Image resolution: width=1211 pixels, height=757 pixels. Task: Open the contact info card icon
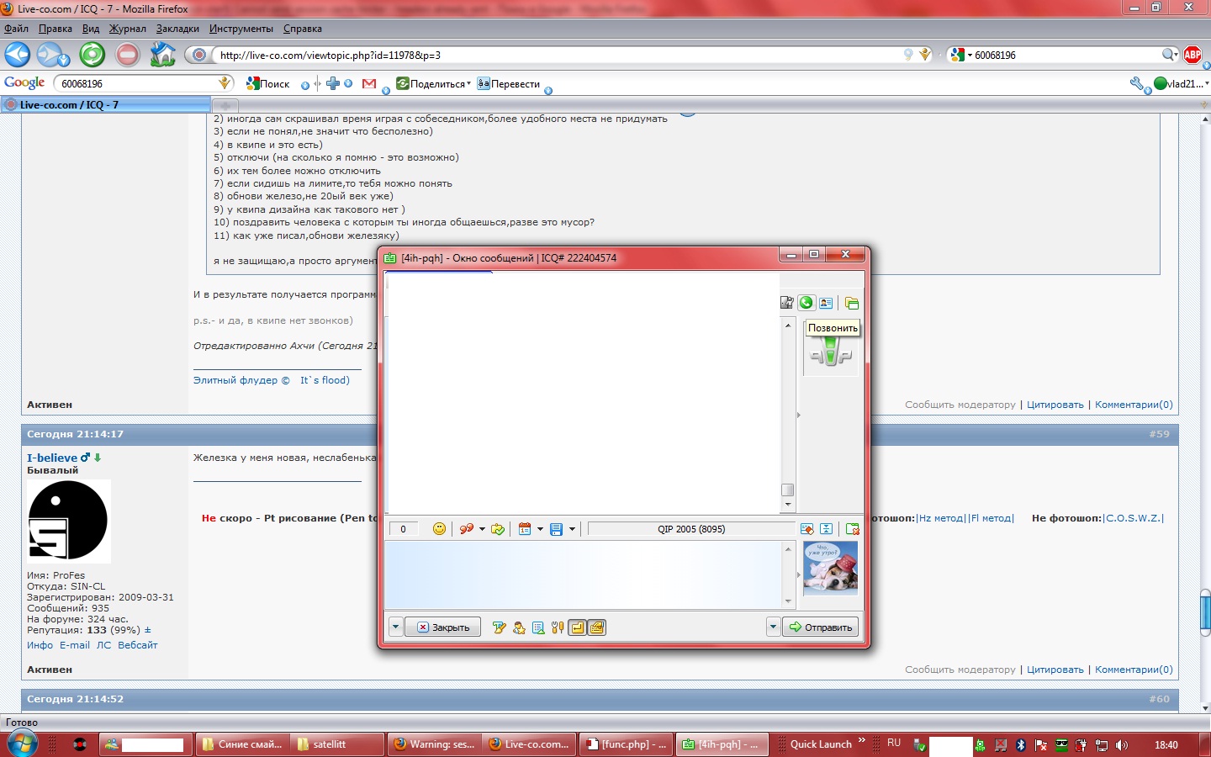(826, 303)
